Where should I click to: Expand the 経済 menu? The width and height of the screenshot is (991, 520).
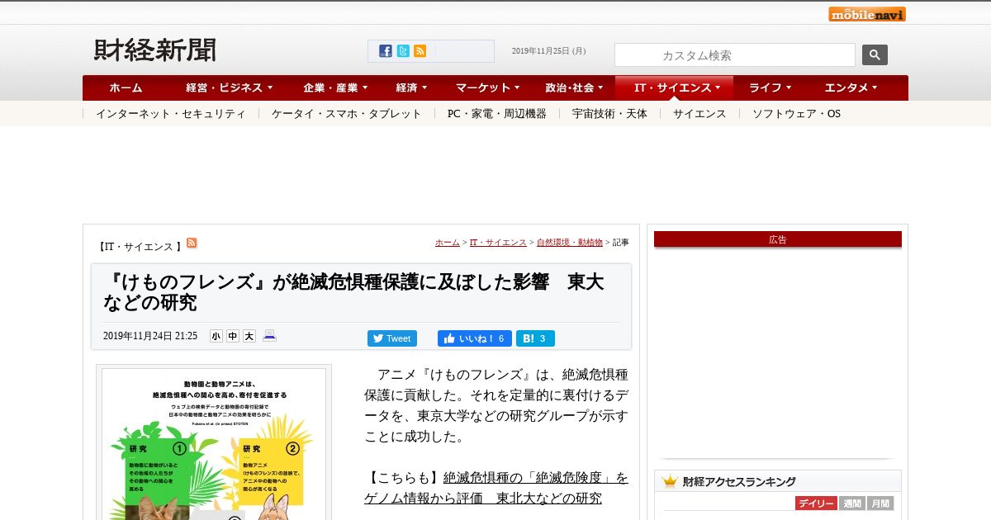[411, 87]
